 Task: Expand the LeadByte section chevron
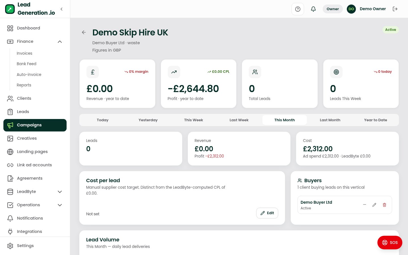click(60, 192)
